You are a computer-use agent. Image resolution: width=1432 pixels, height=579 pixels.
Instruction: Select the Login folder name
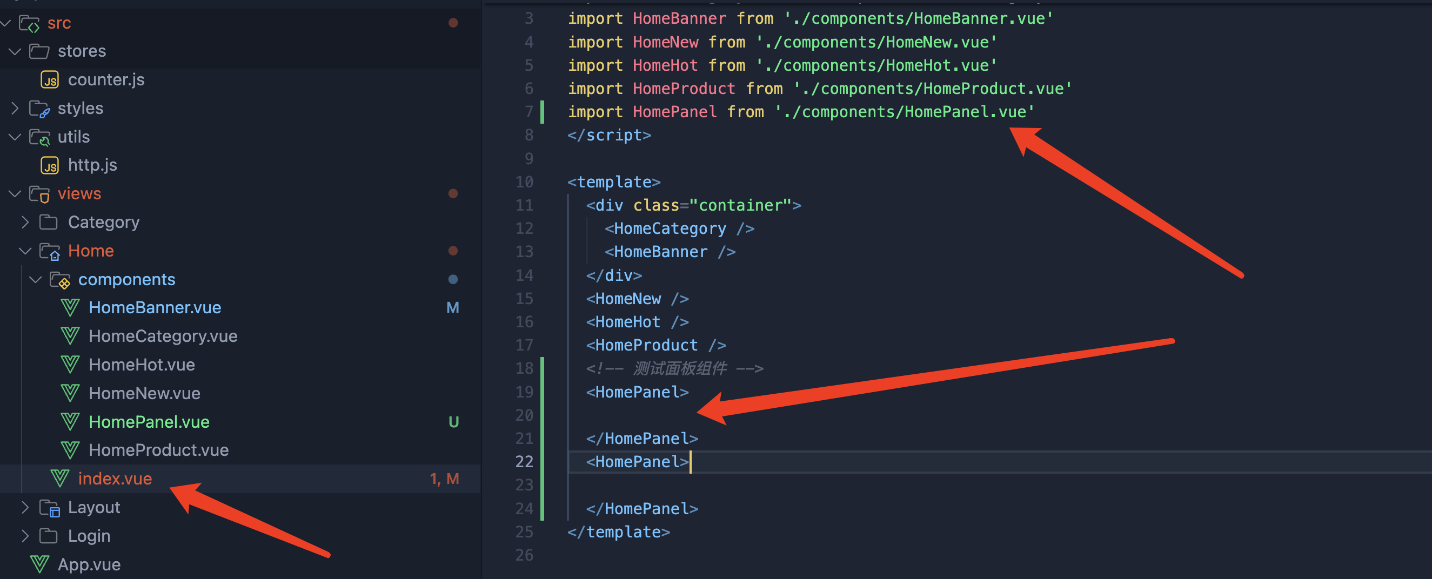[89, 536]
